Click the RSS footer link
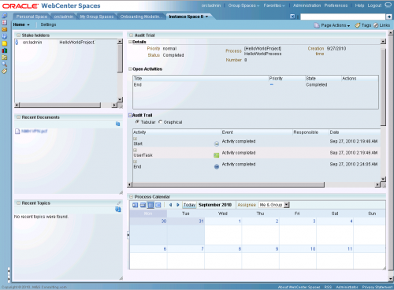394x290 pixels. pos(328,287)
